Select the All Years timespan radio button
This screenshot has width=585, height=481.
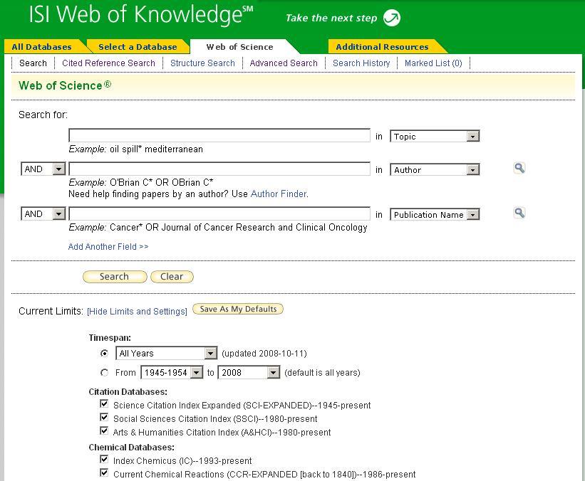point(105,353)
